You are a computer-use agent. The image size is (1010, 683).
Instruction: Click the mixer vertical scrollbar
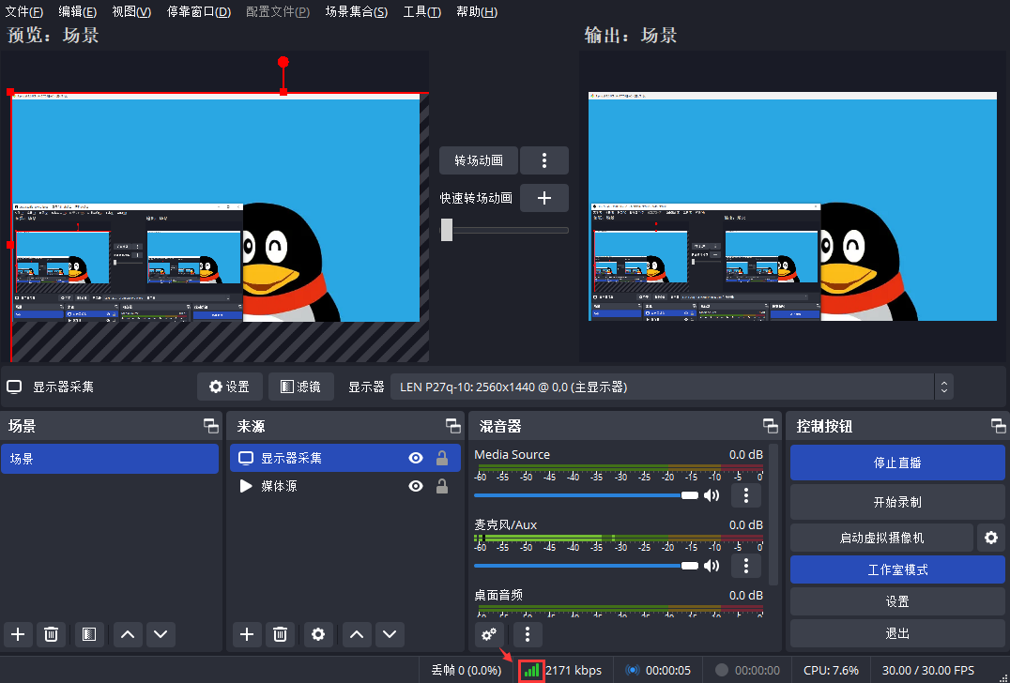[774, 515]
